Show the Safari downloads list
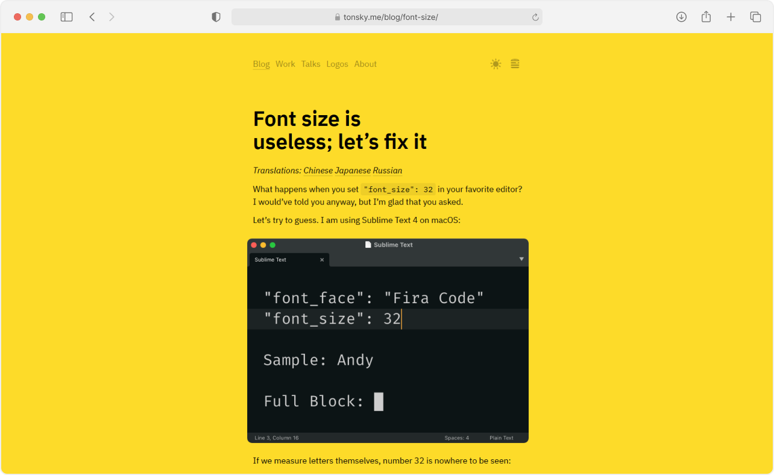 click(681, 17)
